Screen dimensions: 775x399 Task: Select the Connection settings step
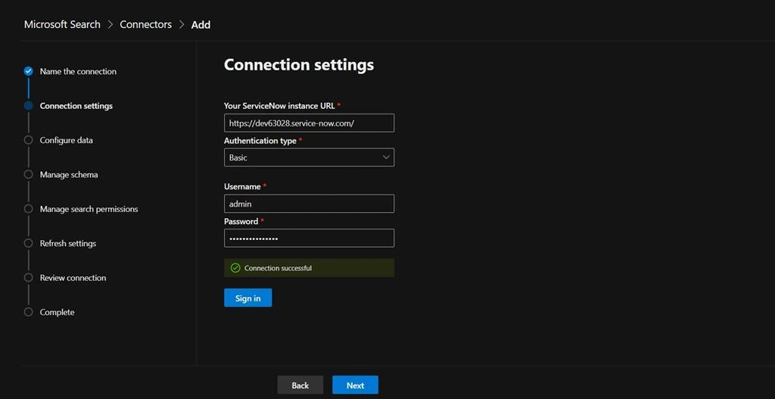click(76, 106)
